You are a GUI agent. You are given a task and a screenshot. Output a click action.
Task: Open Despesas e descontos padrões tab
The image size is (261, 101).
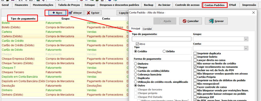pos(119,5)
